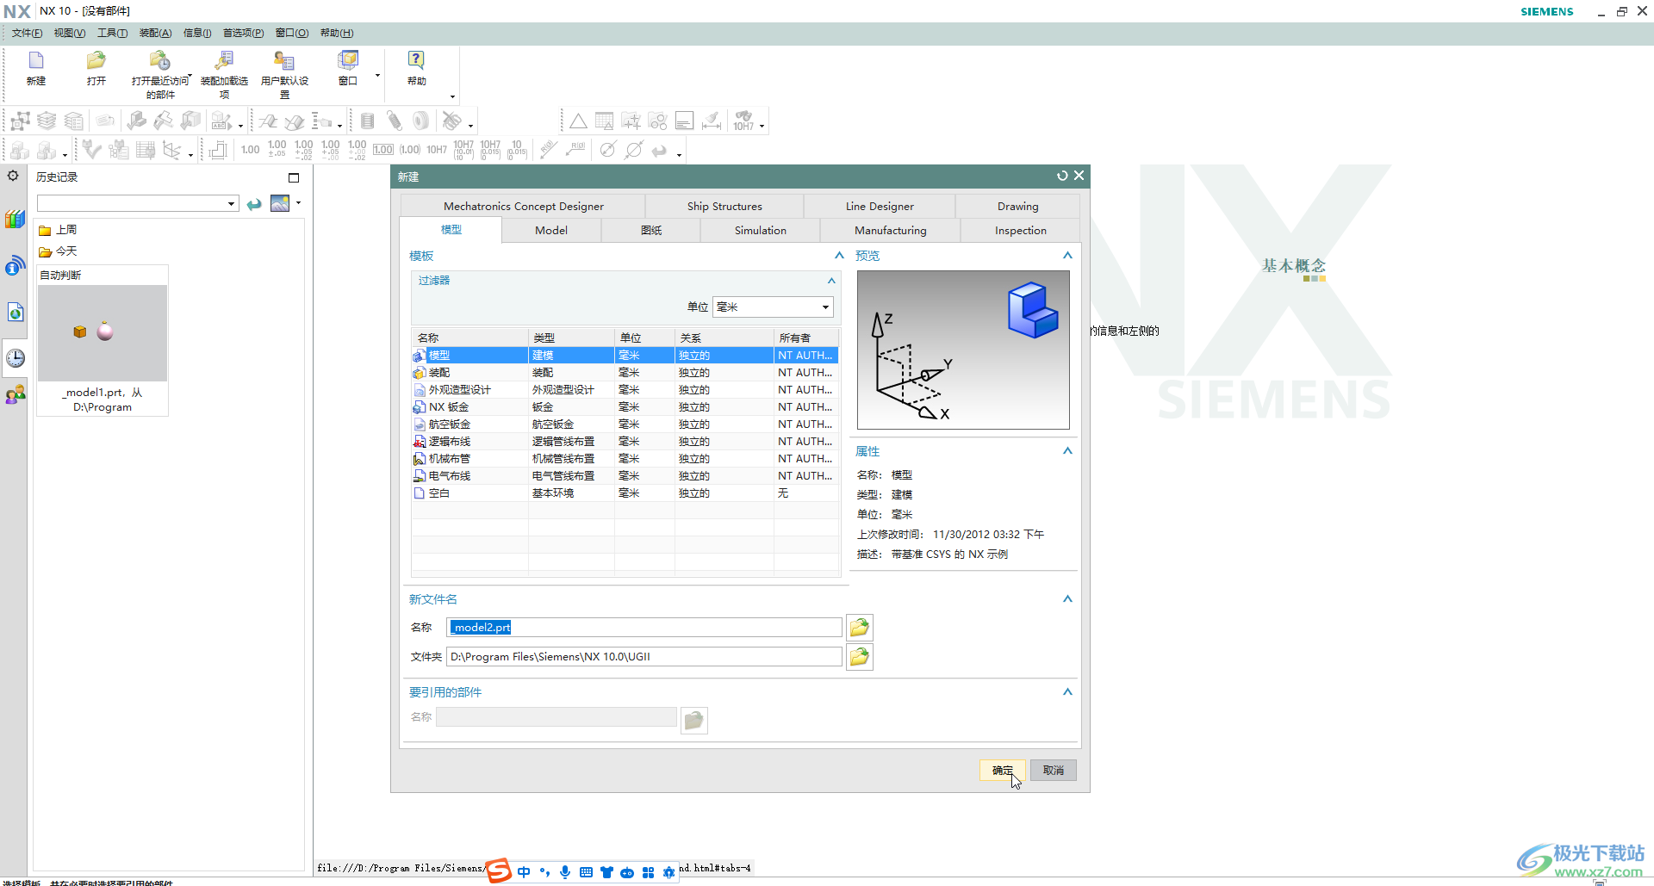Browse for new file name folder icon
The width and height of the screenshot is (1654, 886).
859,628
